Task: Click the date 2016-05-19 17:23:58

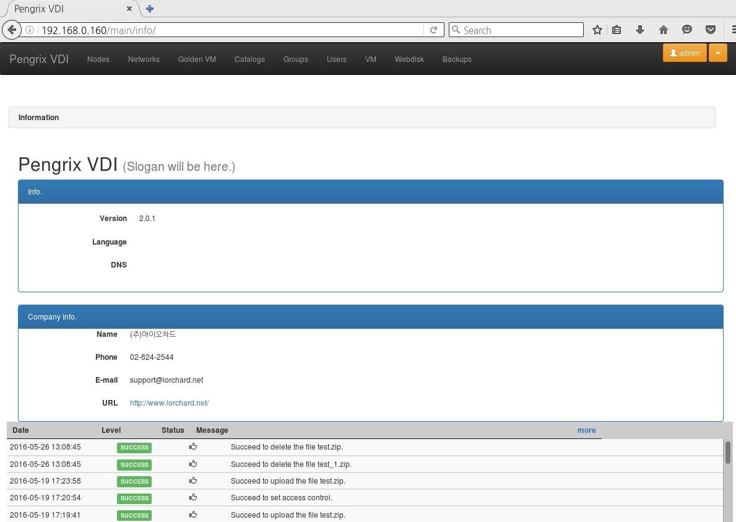Action: point(45,481)
